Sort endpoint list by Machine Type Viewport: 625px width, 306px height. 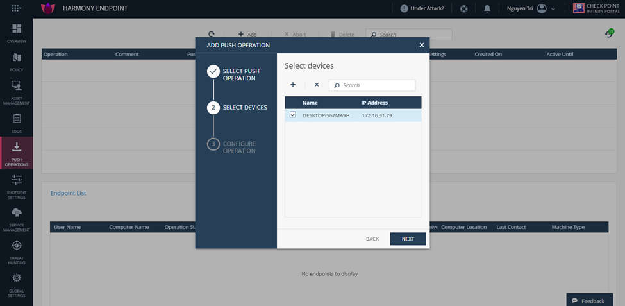coord(569,227)
